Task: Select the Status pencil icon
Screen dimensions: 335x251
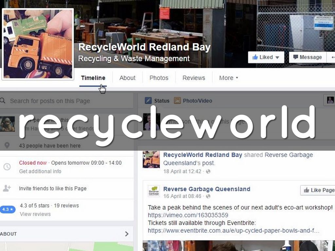Action: [148, 101]
